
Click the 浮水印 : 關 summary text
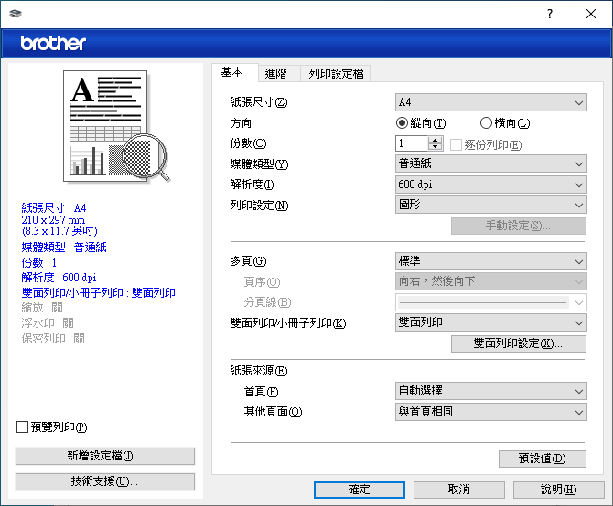(48, 323)
